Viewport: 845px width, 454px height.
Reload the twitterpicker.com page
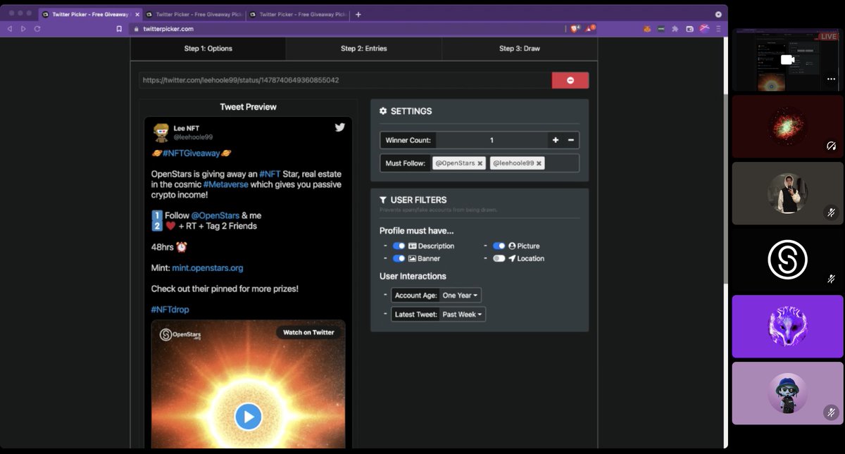37,29
